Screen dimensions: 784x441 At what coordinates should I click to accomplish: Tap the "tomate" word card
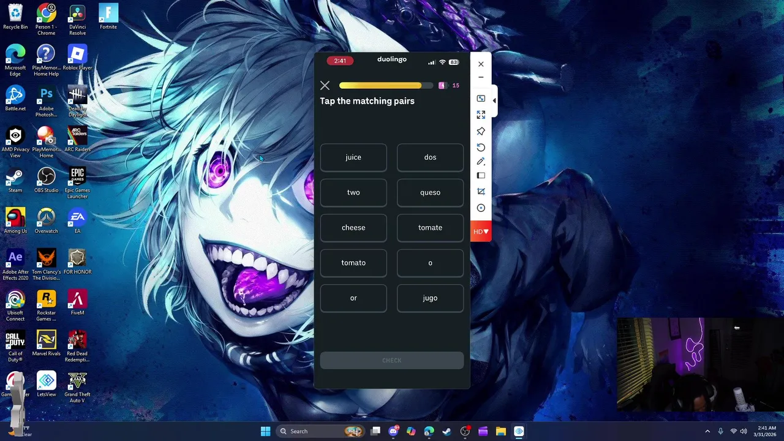pyautogui.click(x=430, y=228)
